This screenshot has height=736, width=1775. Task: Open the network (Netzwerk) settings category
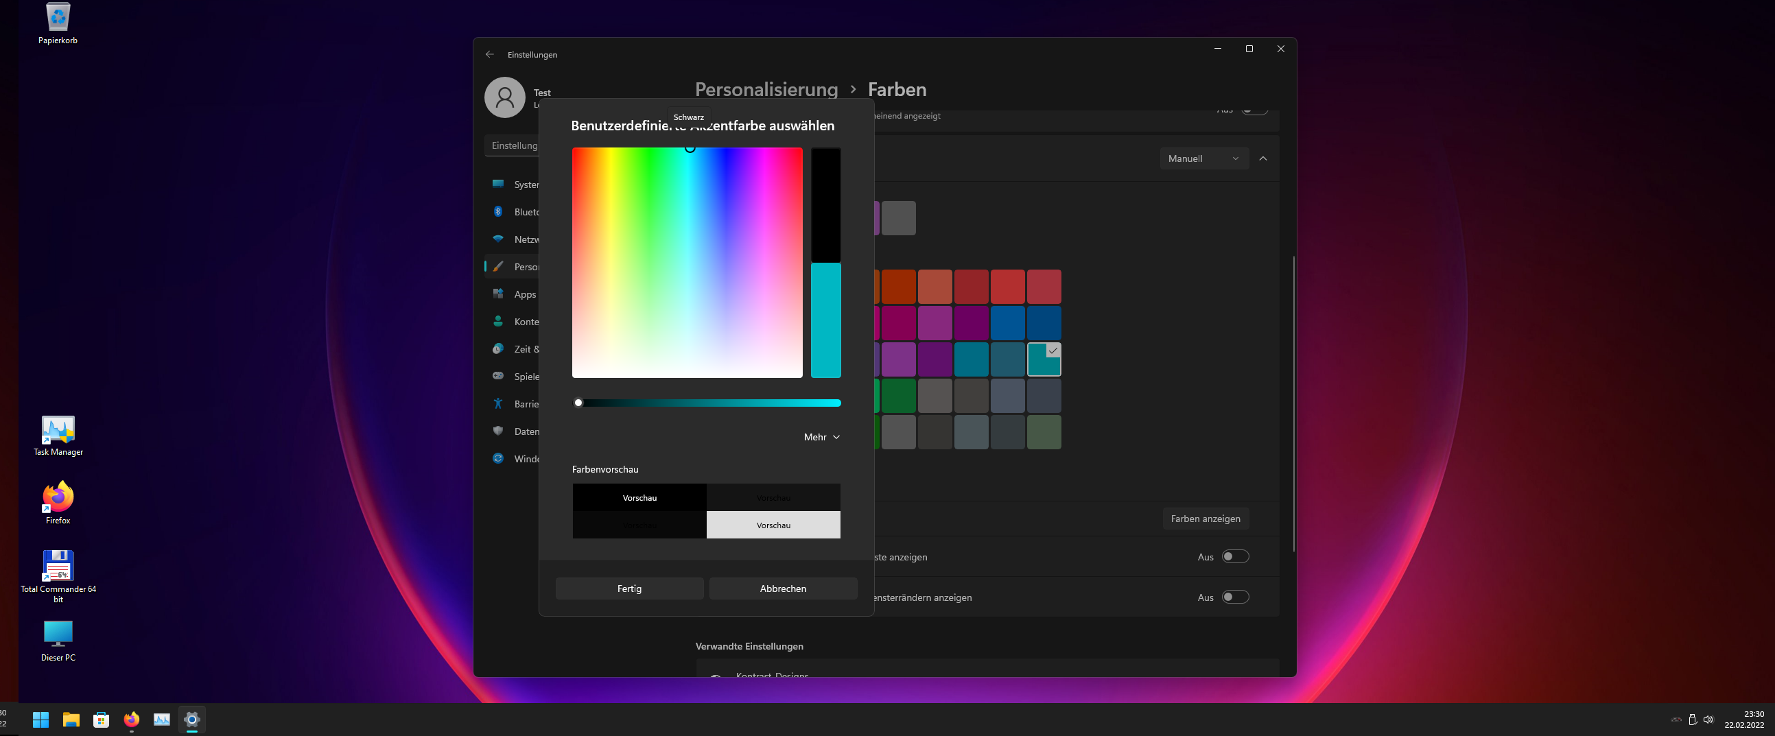513,240
